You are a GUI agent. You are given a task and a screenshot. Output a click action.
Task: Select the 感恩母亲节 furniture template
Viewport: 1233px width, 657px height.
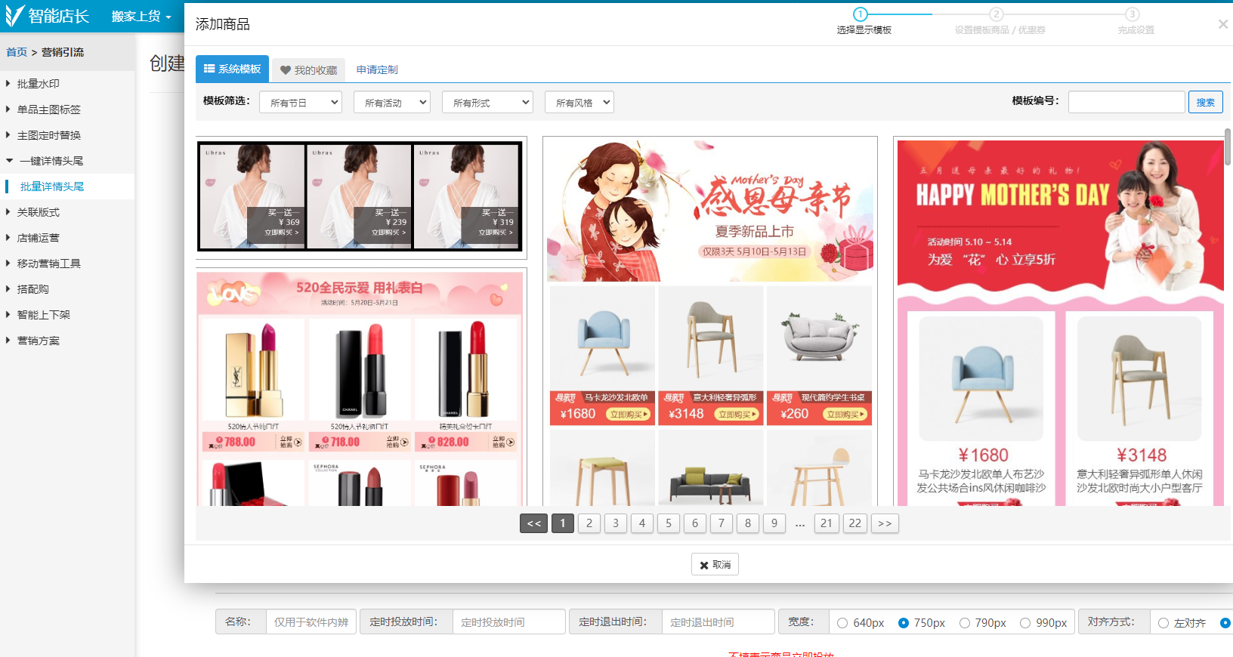click(x=710, y=322)
